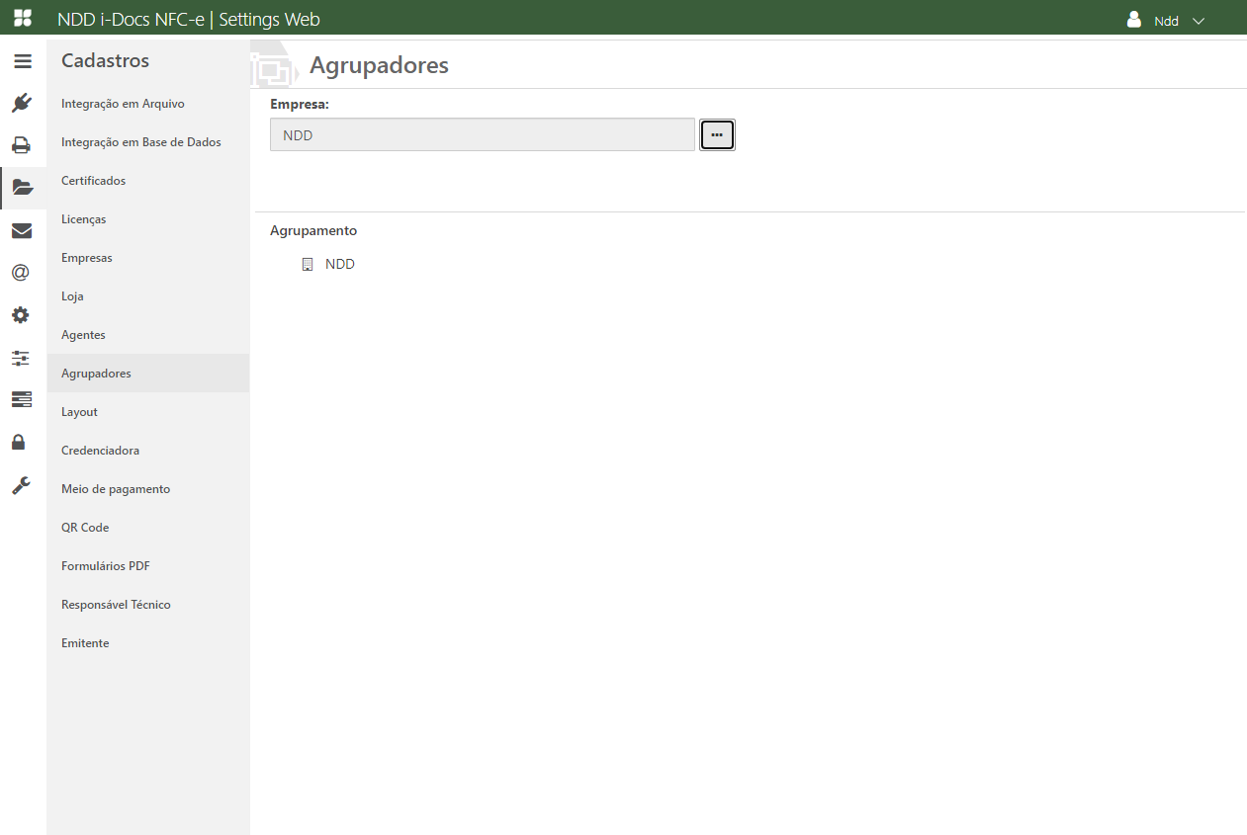Open the wrench tools sidebar icon

[x=21, y=485]
